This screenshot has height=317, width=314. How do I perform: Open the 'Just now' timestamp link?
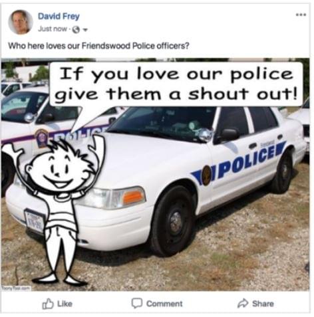click(53, 29)
